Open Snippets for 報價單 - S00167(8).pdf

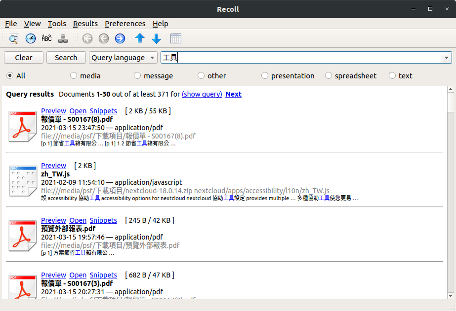[x=103, y=110]
